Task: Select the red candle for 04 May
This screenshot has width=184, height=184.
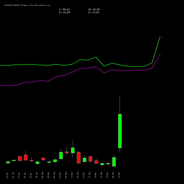Action: 43,159
